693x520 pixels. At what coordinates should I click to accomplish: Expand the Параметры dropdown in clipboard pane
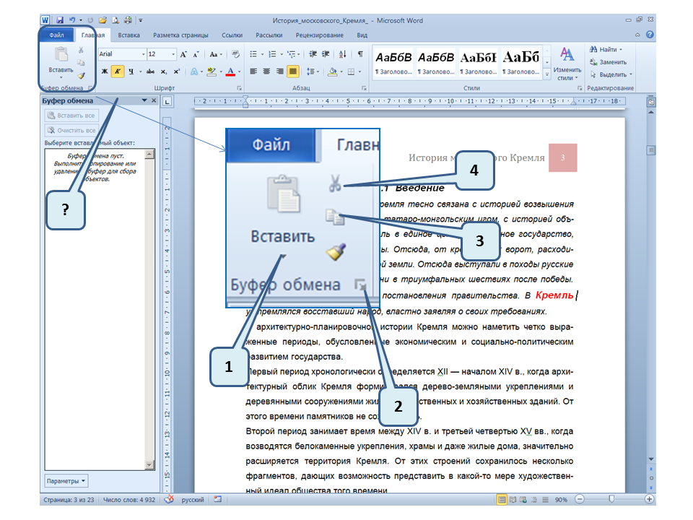click(x=66, y=480)
